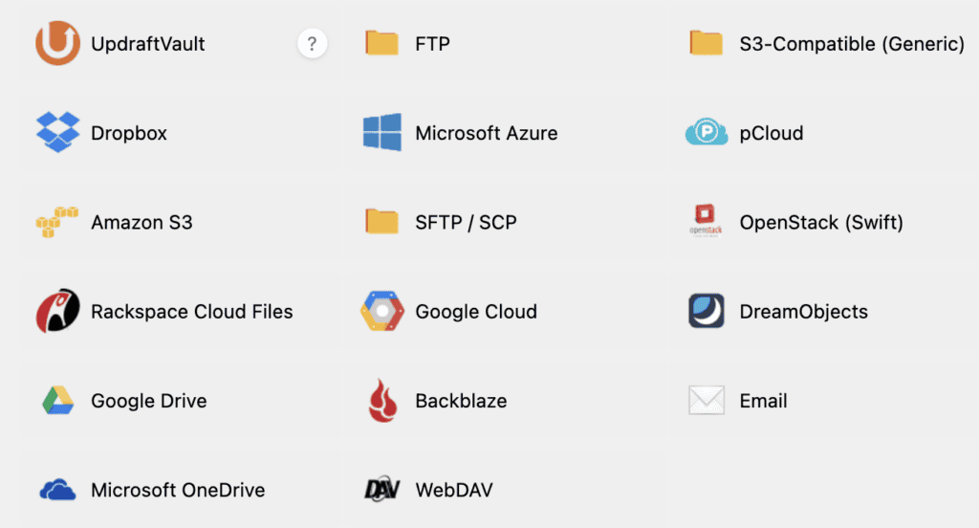Choose the SFTP / SCP folder icon

pyautogui.click(x=381, y=221)
